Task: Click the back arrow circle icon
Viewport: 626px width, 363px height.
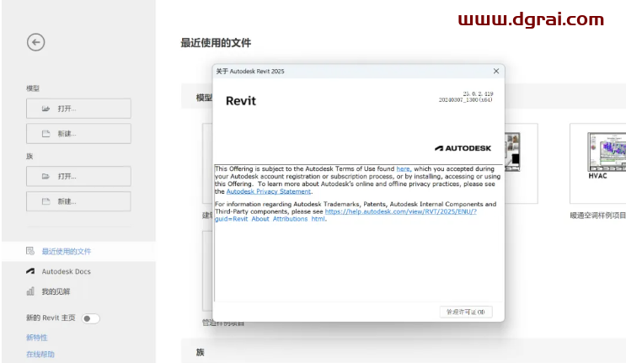Action: [x=36, y=42]
